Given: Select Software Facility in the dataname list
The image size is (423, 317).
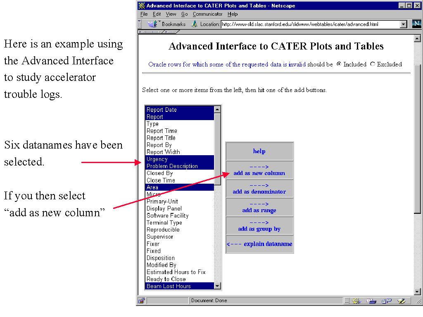Looking at the screenshot, I should [x=167, y=215].
